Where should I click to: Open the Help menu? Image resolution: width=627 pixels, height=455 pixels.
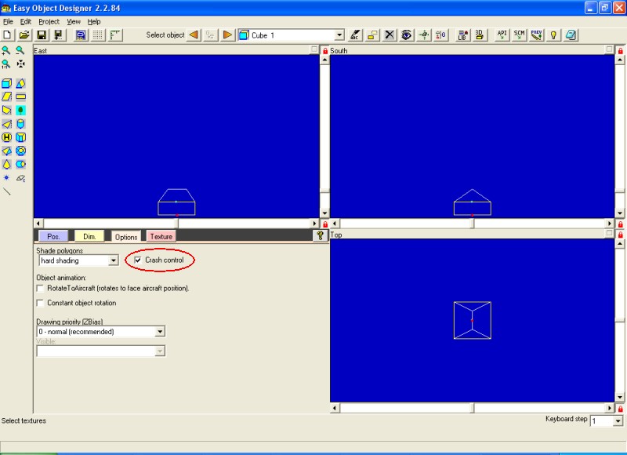click(x=94, y=22)
